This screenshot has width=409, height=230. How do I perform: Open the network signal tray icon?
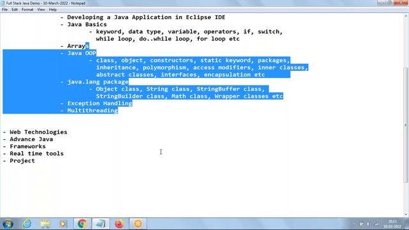[x=376, y=224]
